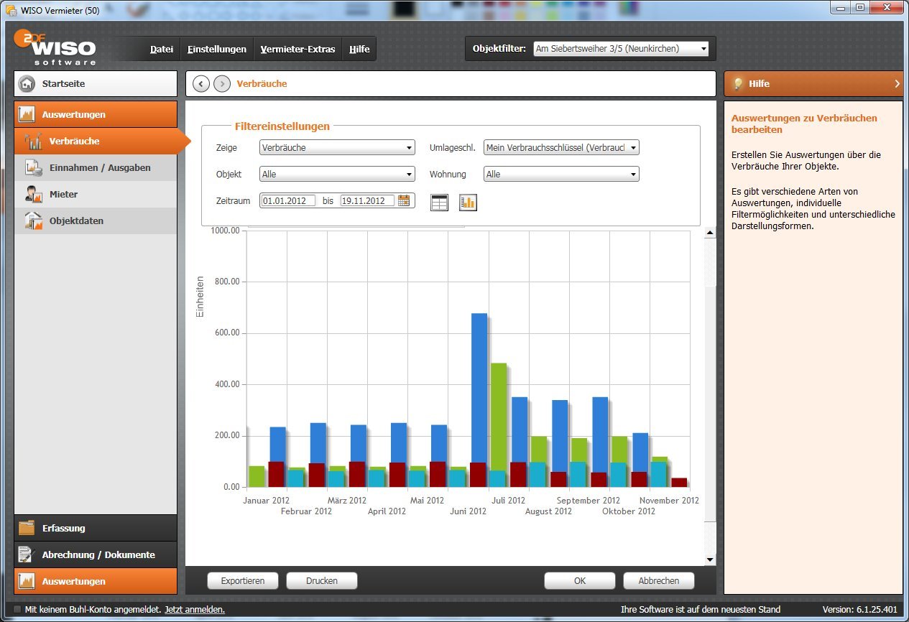Image resolution: width=909 pixels, height=622 pixels.
Task: Toggle the Buhl-Konto status checkbox
Action: click(18, 609)
